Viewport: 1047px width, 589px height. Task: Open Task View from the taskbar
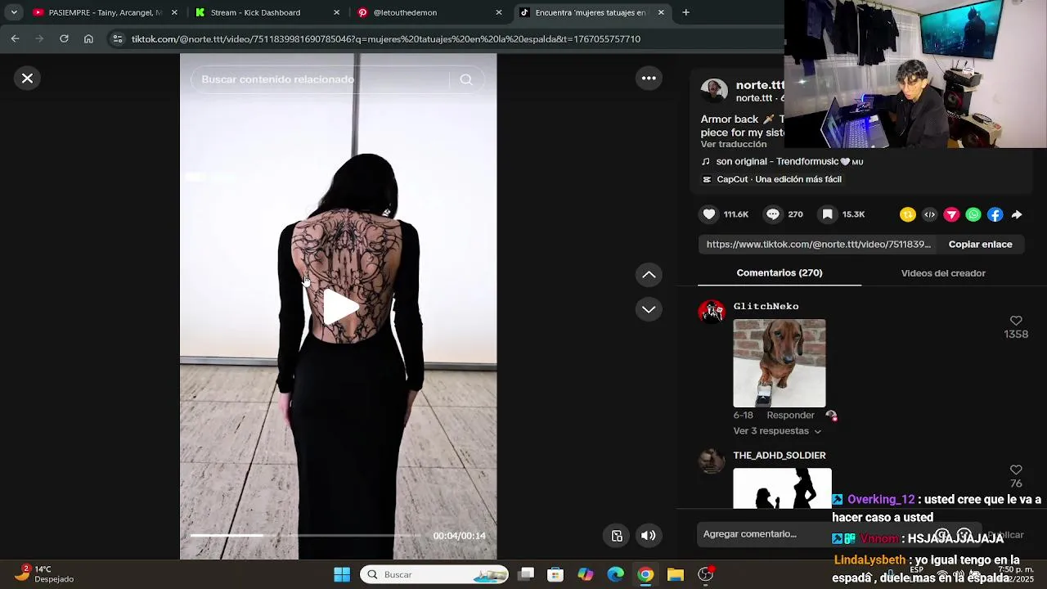(x=526, y=574)
